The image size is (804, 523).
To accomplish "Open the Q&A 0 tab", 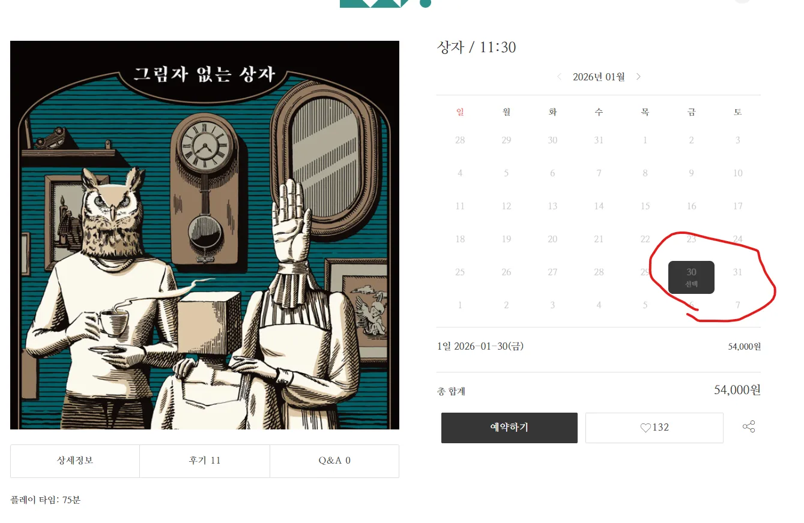I will tap(334, 461).
